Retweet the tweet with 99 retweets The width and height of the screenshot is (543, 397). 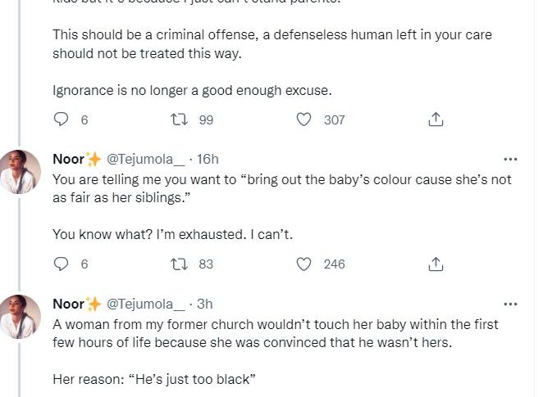[x=177, y=120]
